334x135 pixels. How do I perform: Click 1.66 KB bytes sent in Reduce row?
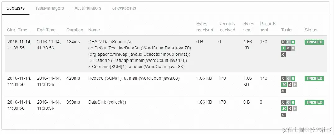pyautogui.click(x=248, y=81)
